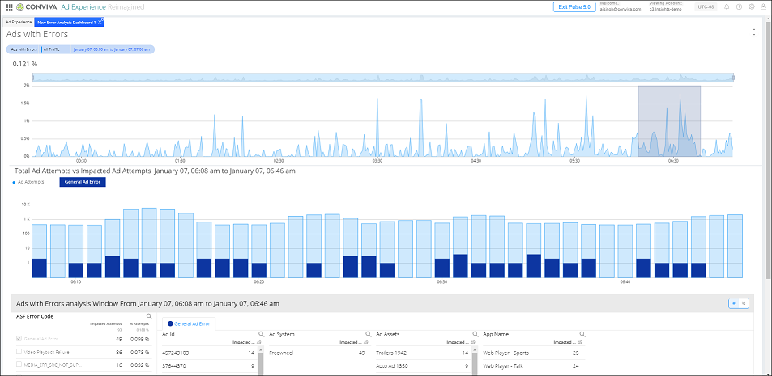772x376 pixels.
Task: Select the General Ad Error tab
Action: click(x=191, y=323)
